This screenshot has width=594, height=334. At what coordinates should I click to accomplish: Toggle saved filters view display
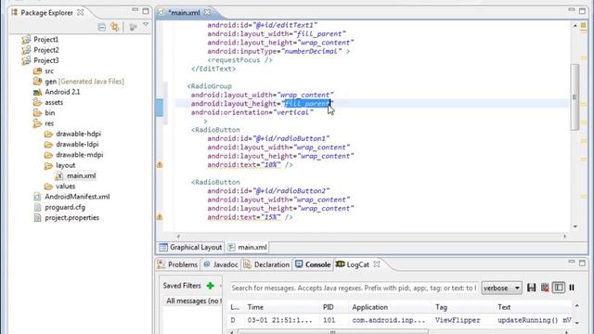(x=559, y=288)
